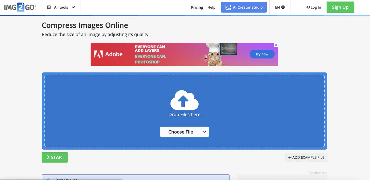The width and height of the screenshot is (370, 180).
Task: Open the Help page
Action: (x=211, y=7)
